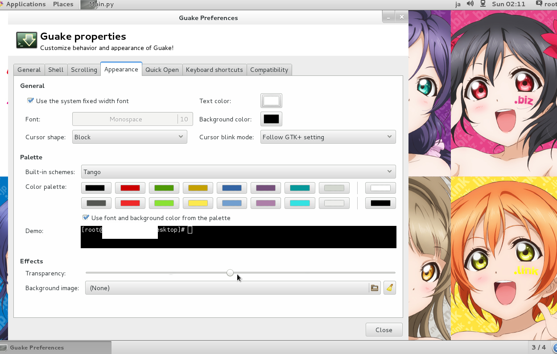Viewport: 557px width, 354px height.
Task: Click the light blue palette color
Action: click(x=232, y=203)
